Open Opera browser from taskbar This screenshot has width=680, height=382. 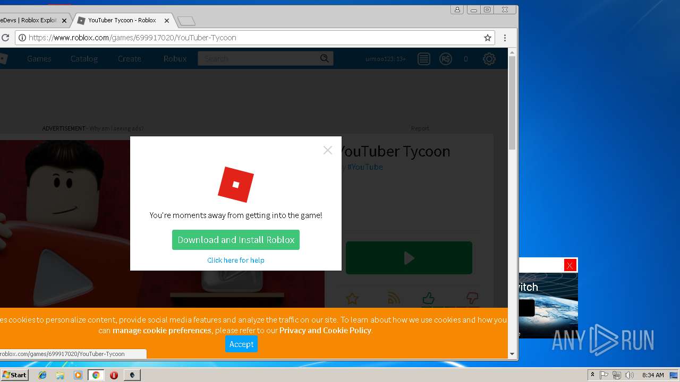pyautogui.click(x=114, y=375)
